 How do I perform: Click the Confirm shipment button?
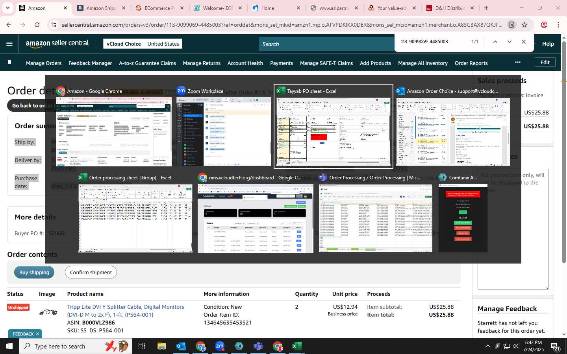[x=91, y=272]
